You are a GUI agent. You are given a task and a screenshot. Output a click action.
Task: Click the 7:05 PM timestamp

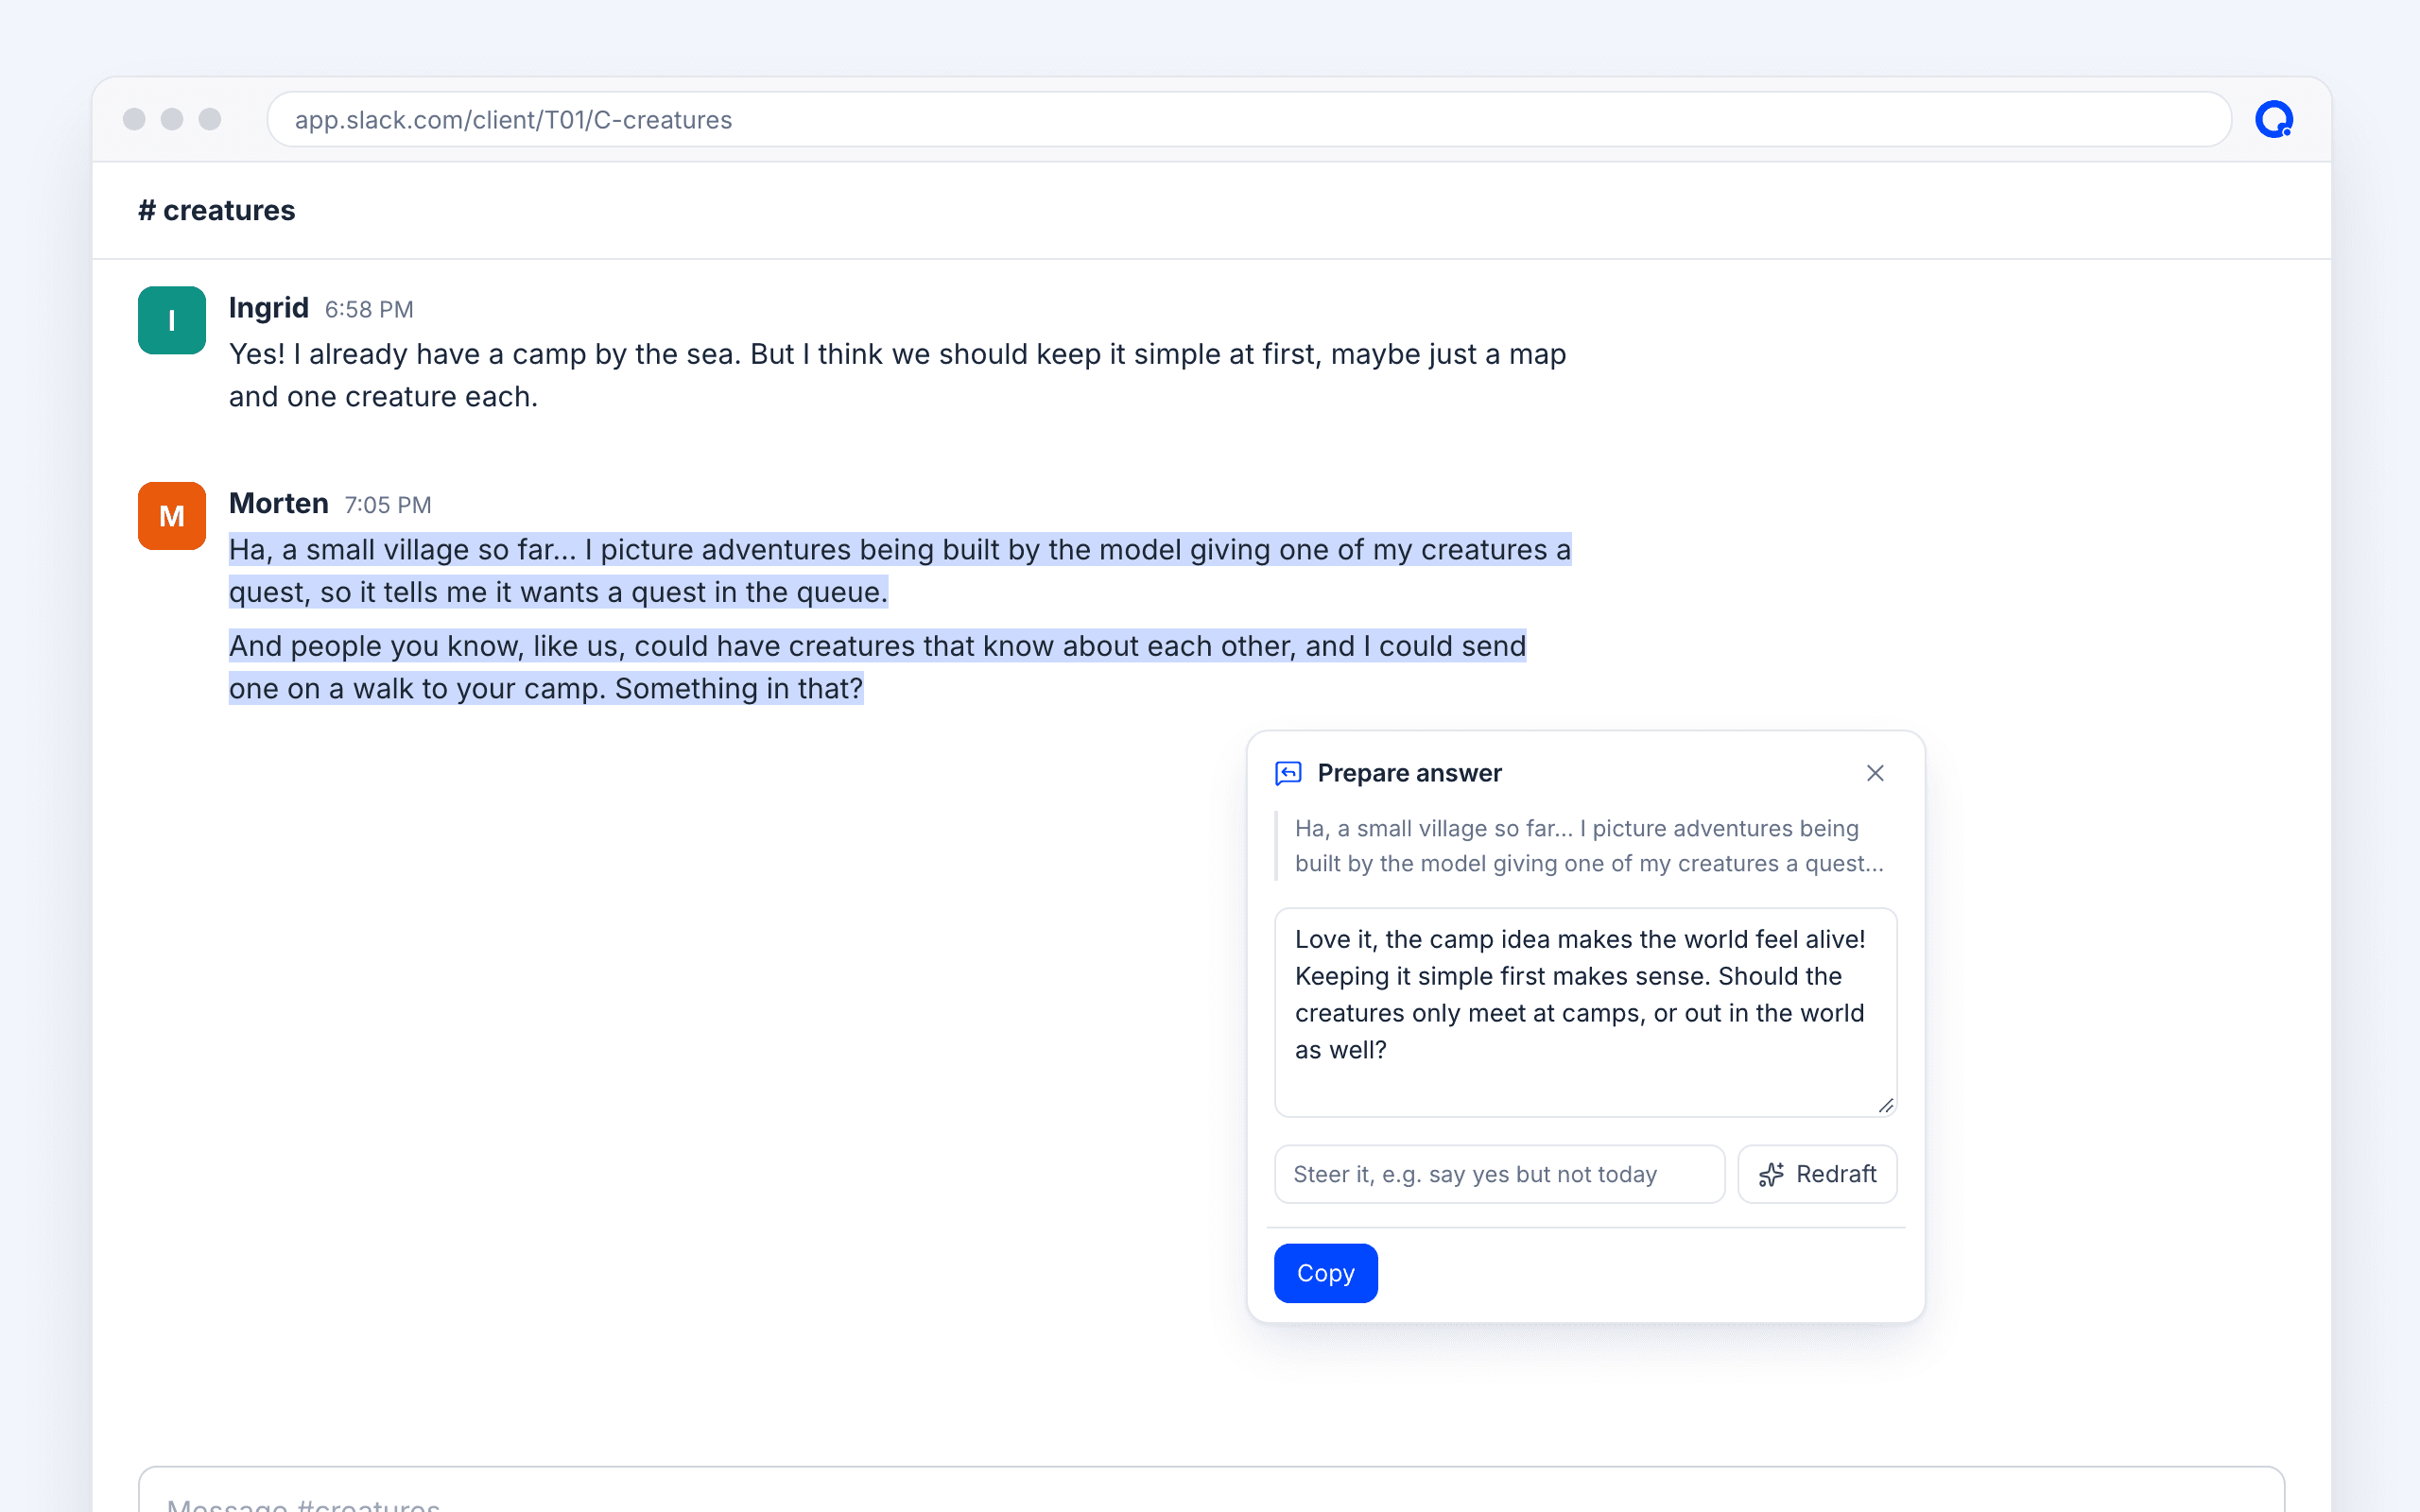[x=388, y=505]
